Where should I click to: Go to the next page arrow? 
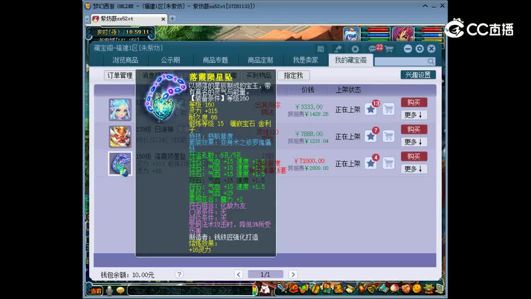click(x=293, y=274)
